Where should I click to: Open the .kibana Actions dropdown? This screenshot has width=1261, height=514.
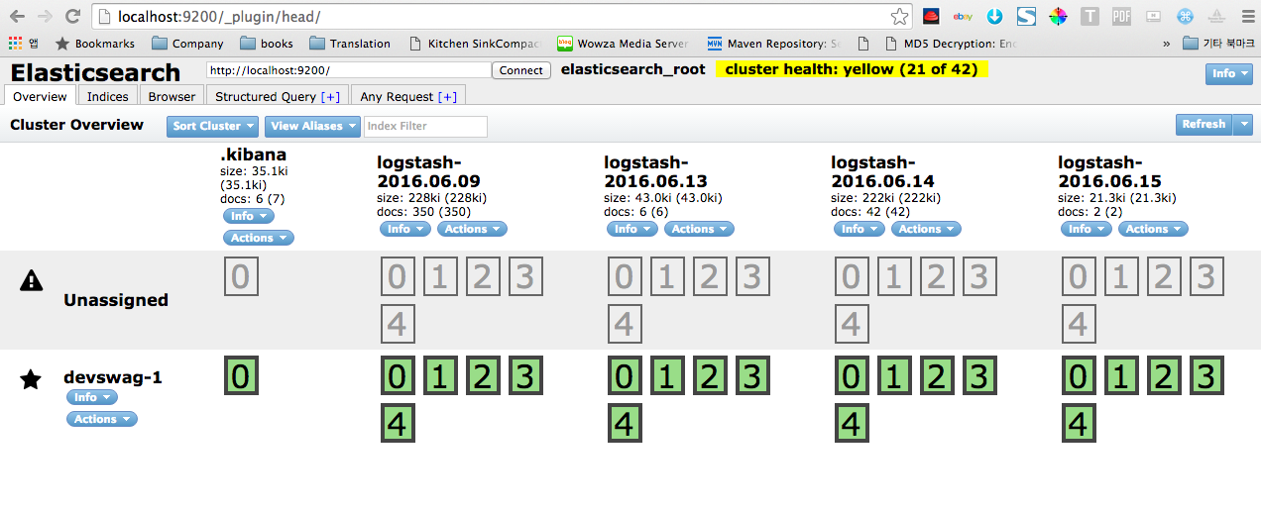point(259,238)
